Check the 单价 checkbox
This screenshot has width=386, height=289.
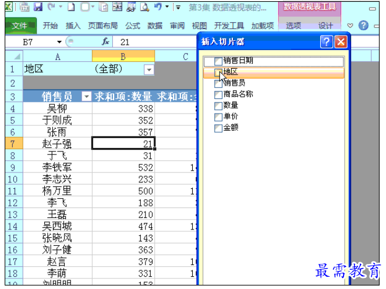[218, 117]
